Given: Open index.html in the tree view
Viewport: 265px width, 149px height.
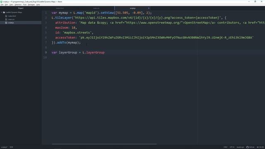Looking at the screenshot, I should pos(12,16).
